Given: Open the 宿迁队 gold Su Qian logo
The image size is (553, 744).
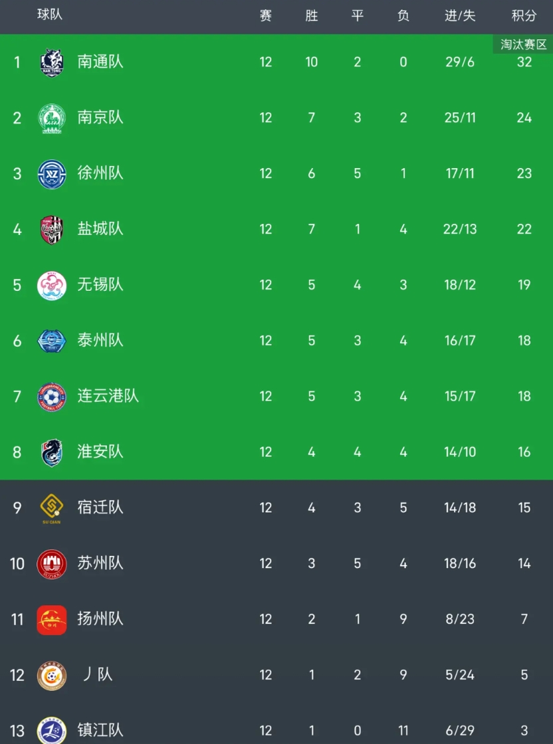Looking at the screenshot, I should 52,509.
